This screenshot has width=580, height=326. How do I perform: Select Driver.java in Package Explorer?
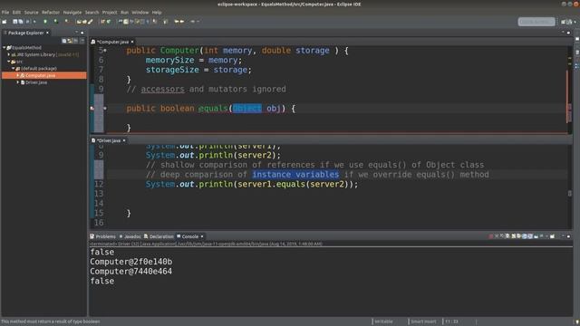point(36,82)
